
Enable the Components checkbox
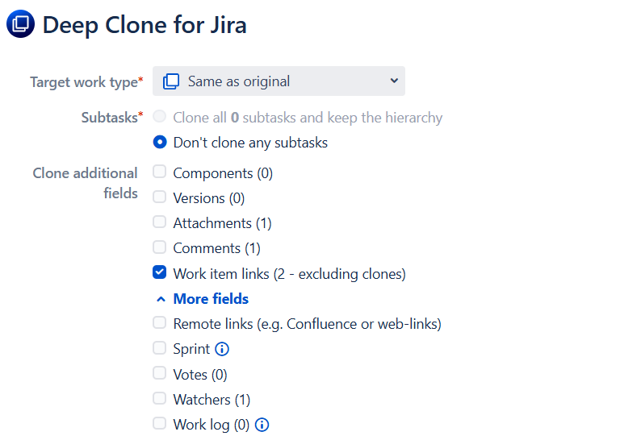tap(160, 172)
